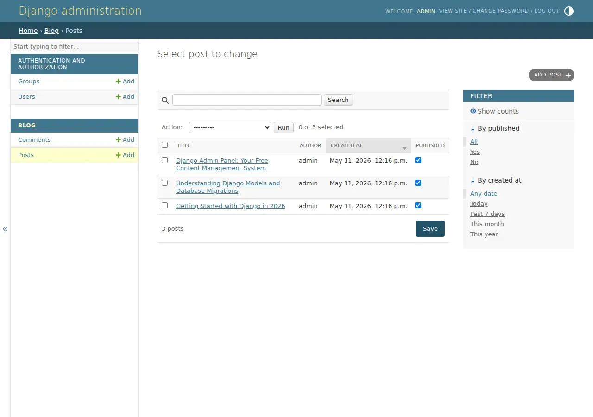593x417 pixels.
Task: Filter published by No
Action: [474, 162]
